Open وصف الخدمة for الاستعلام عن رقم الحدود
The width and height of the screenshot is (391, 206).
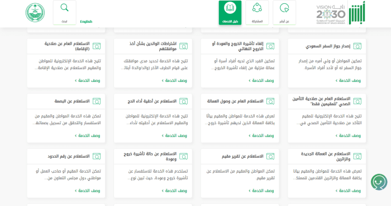click(x=87, y=191)
